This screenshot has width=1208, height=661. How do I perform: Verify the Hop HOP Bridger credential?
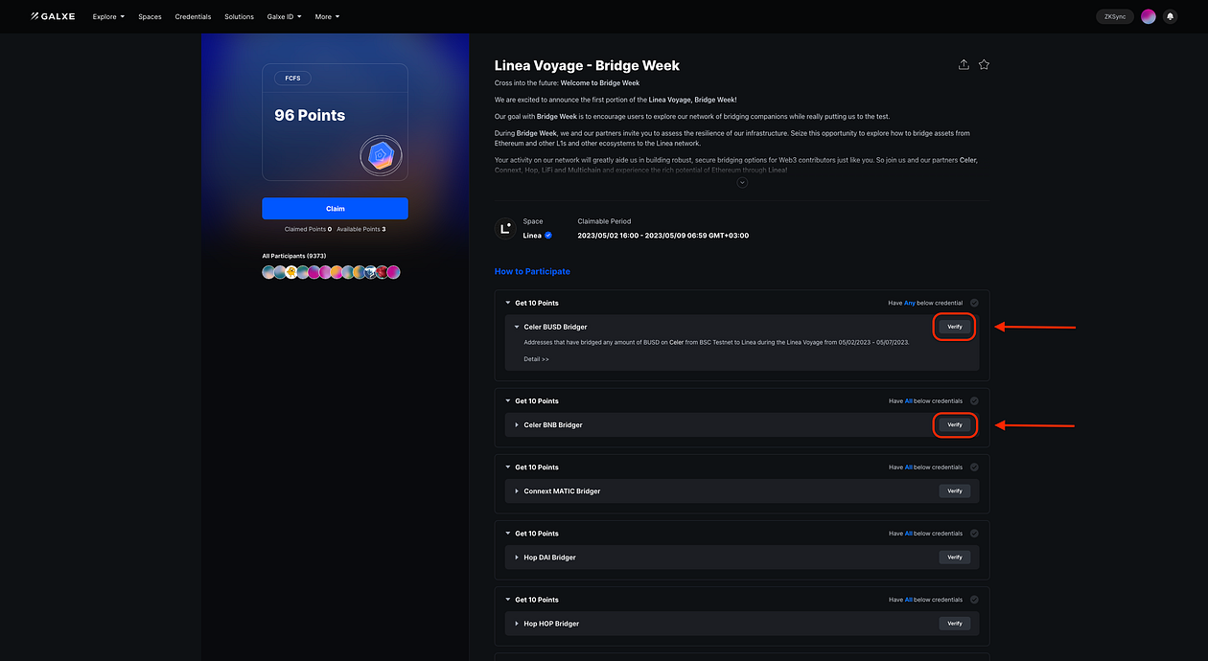[x=955, y=623]
